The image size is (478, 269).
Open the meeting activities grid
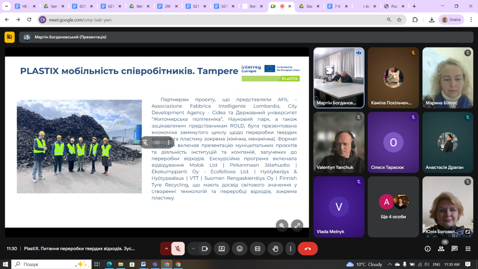tap(468, 249)
